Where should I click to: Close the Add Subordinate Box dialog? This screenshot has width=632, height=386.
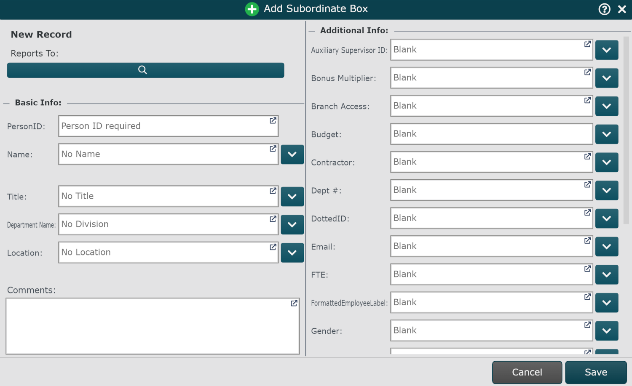[x=622, y=9]
